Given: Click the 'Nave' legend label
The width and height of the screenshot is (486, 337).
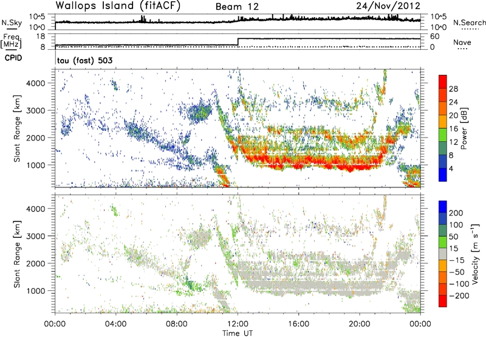Looking at the screenshot, I should [462, 42].
